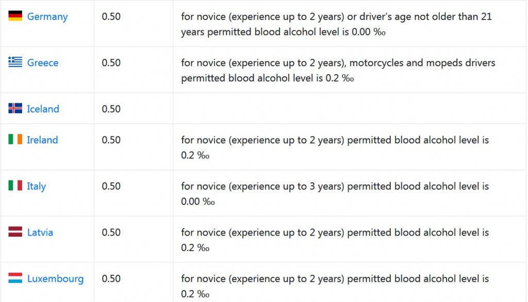The width and height of the screenshot is (528, 302).
Task: Click the Luxembourg flag icon
Action: (x=15, y=278)
